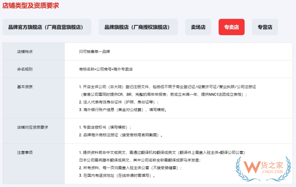Open the 卖场店 tab
The height and width of the screenshot is (187, 296).
[x=198, y=27]
